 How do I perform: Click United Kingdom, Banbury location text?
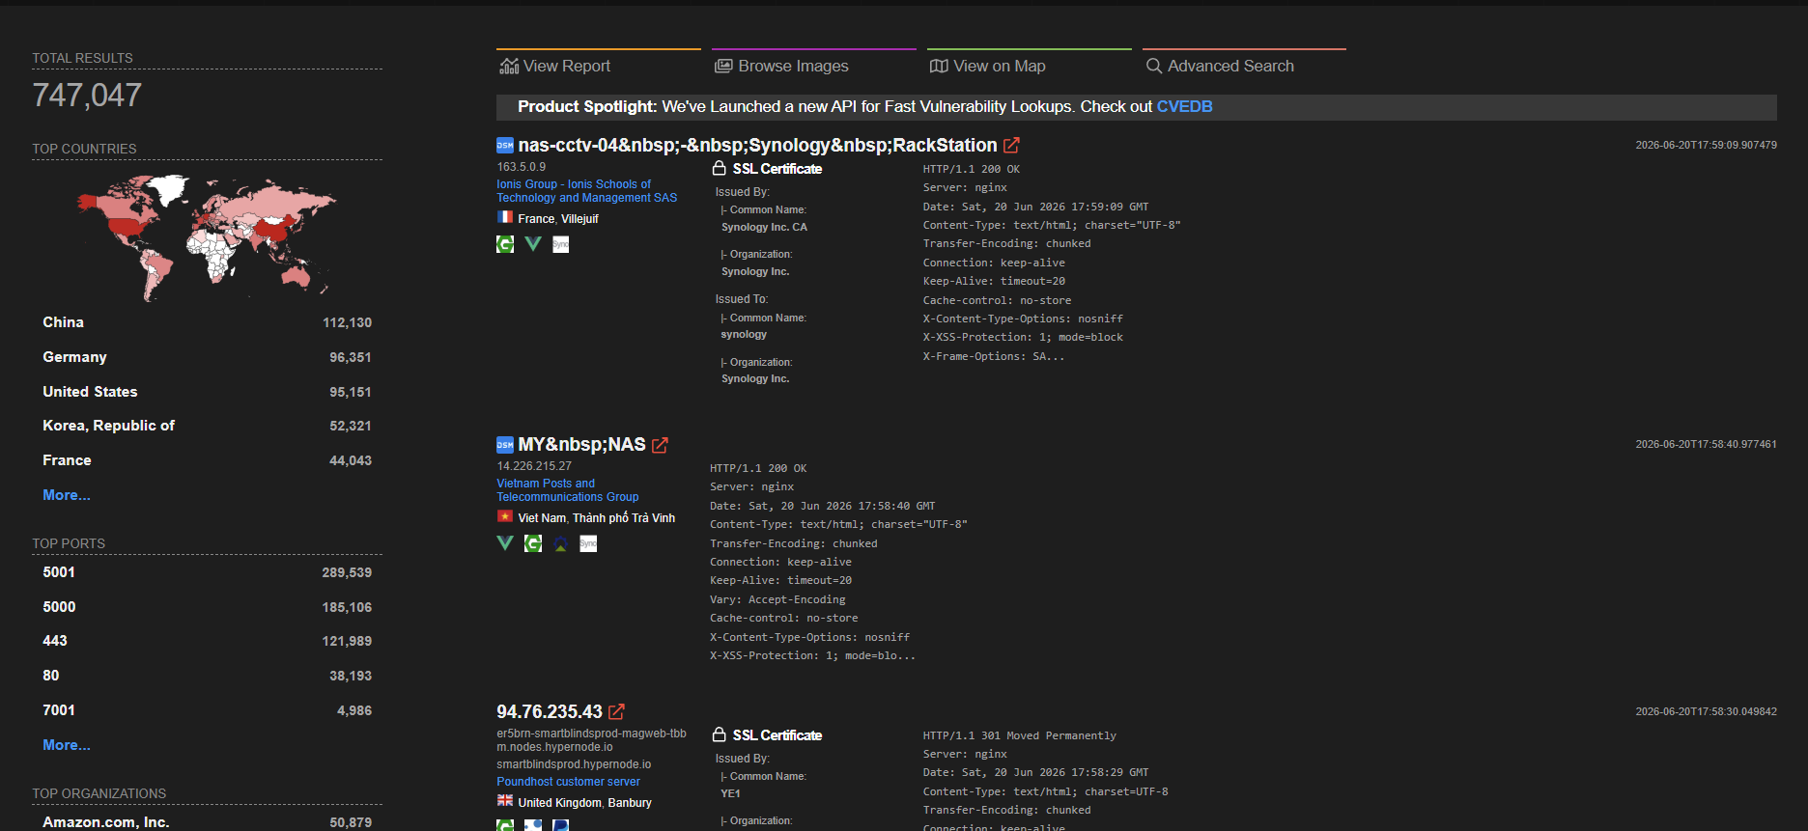(x=584, y=803)
